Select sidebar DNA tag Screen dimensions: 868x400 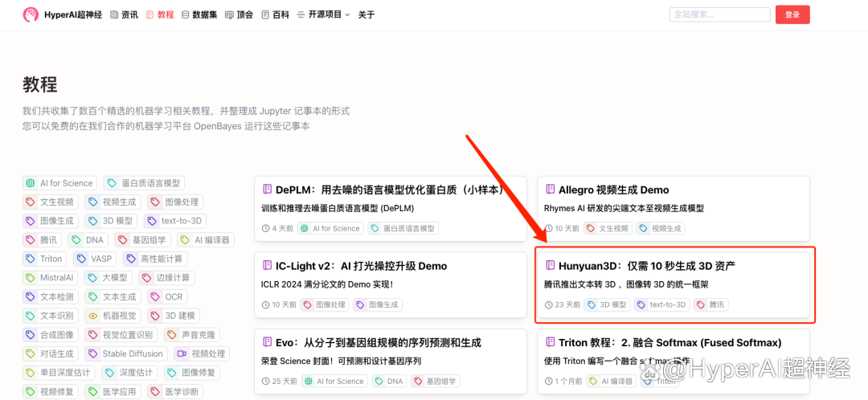pyautogui.click(x=88, y=239)
